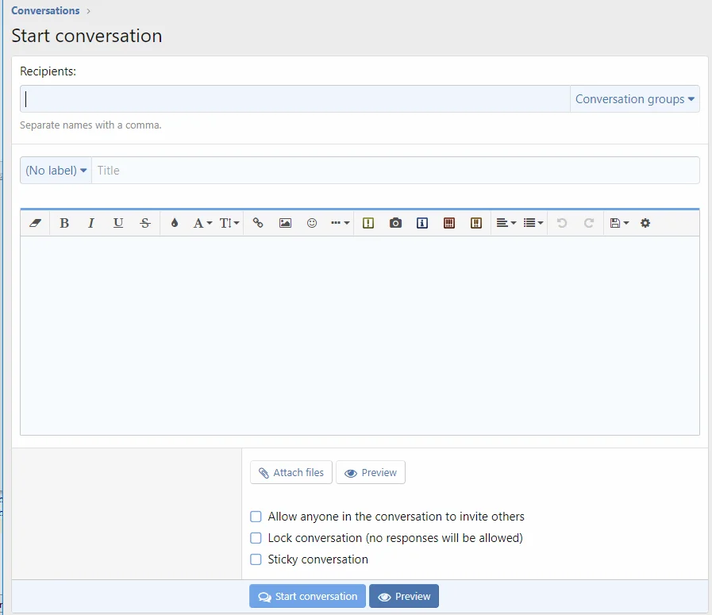Toggle italic text formatting
712x615 pixels.
pyautogui.click(x=91, y=223)
